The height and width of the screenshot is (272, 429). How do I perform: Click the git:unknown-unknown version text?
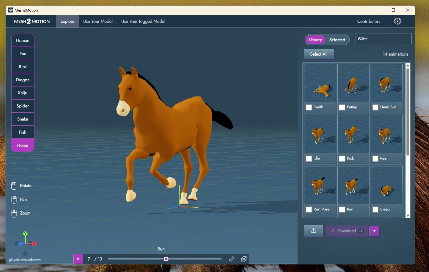[25, 260]
